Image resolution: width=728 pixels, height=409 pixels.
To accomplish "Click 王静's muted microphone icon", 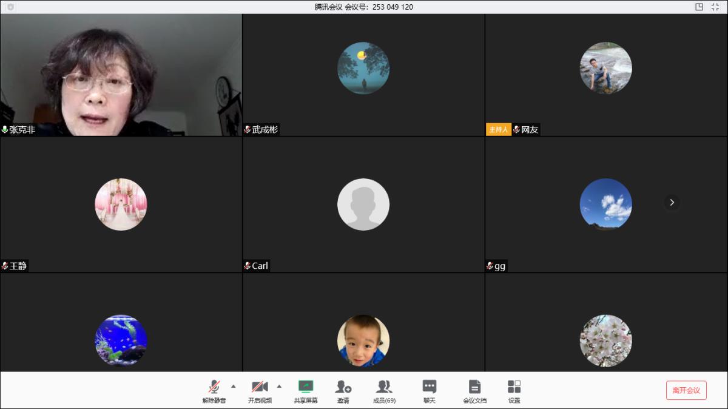I will (5, 266).
